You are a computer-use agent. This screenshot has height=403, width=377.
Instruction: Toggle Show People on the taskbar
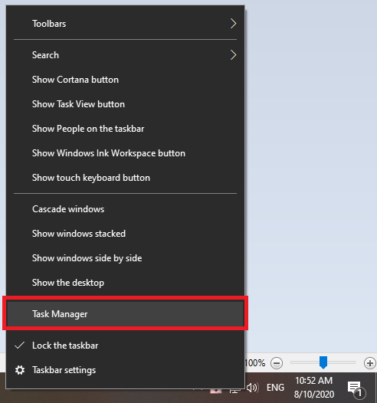[125, 129]
